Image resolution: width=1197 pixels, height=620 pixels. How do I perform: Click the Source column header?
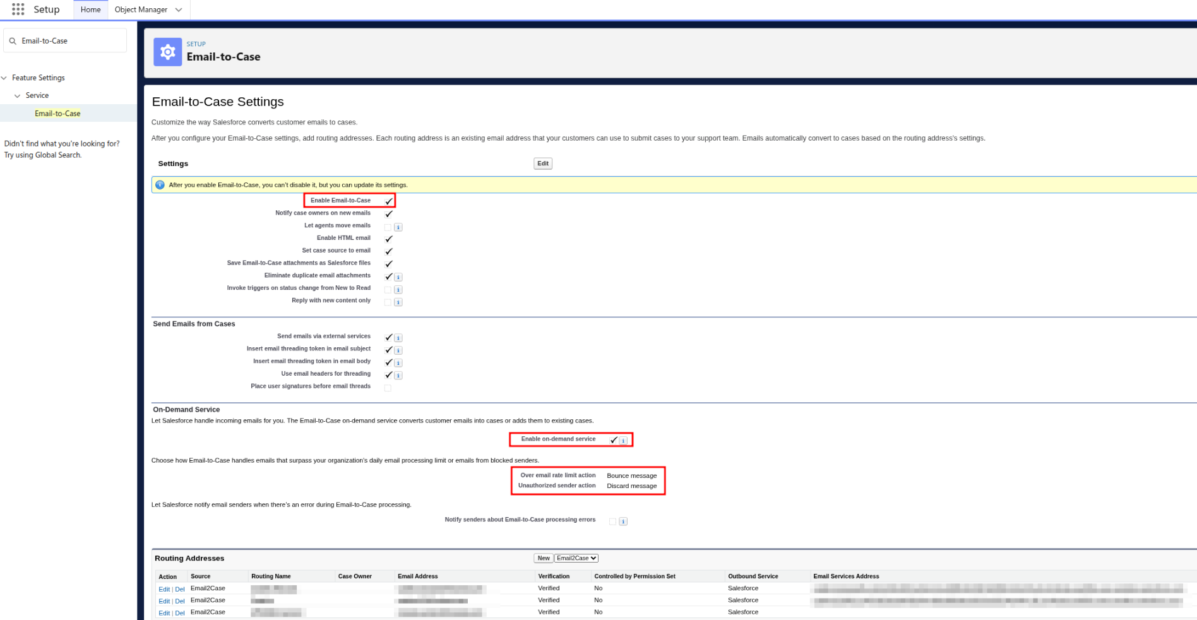tap(201, 576)
